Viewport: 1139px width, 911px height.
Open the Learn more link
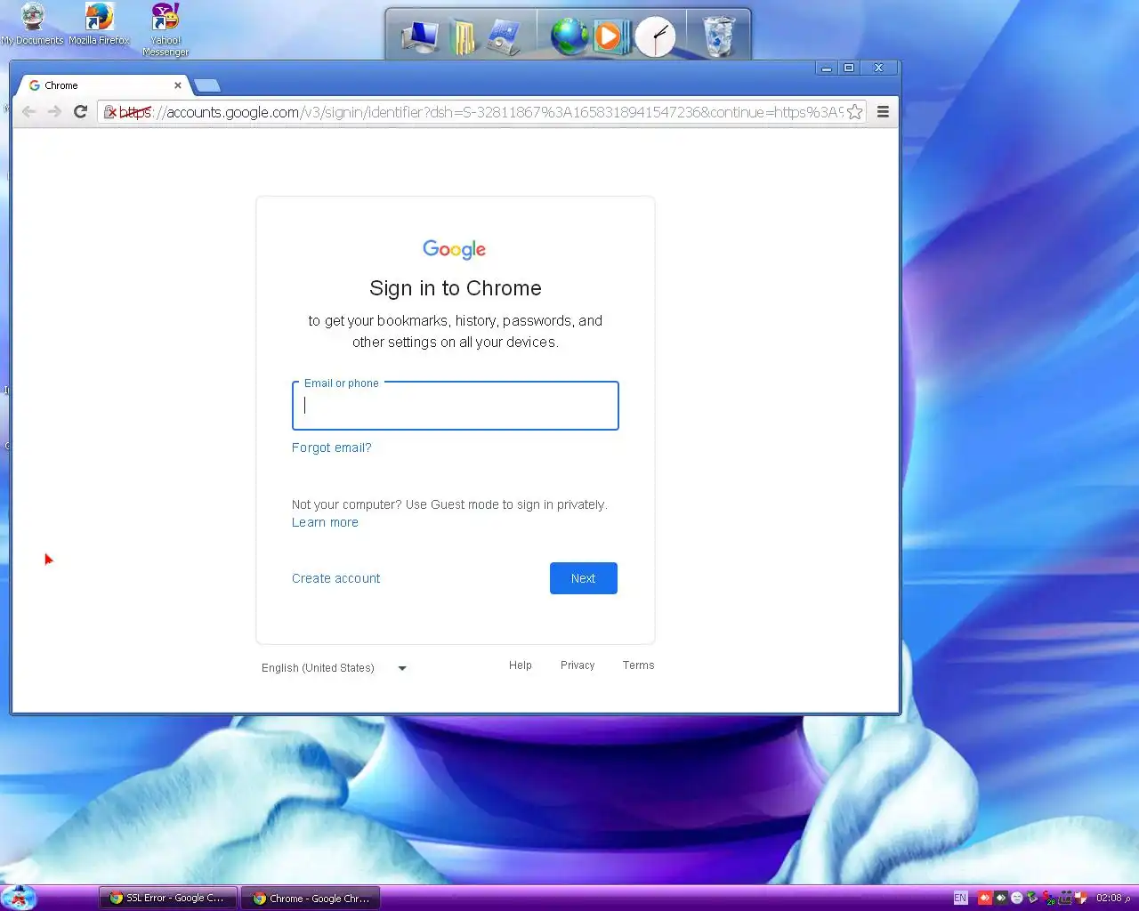pyautogui.click(x=325, y=522)
